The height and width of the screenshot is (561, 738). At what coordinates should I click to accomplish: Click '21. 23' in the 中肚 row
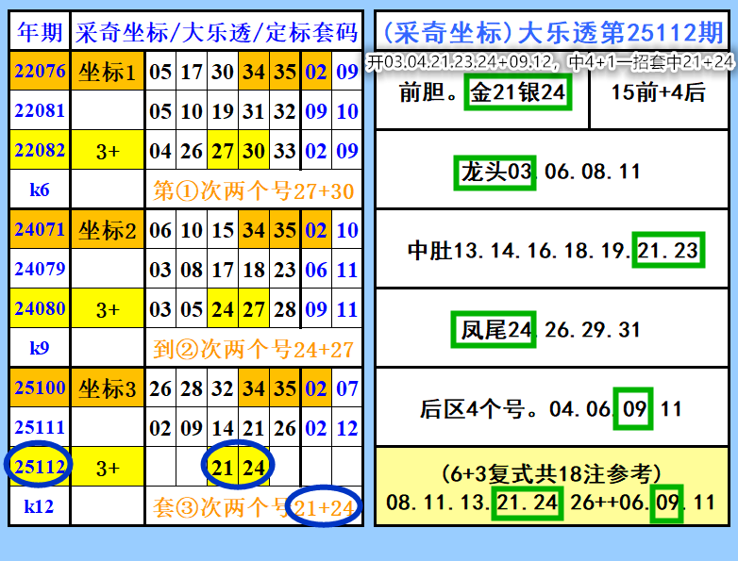point(668,250)
